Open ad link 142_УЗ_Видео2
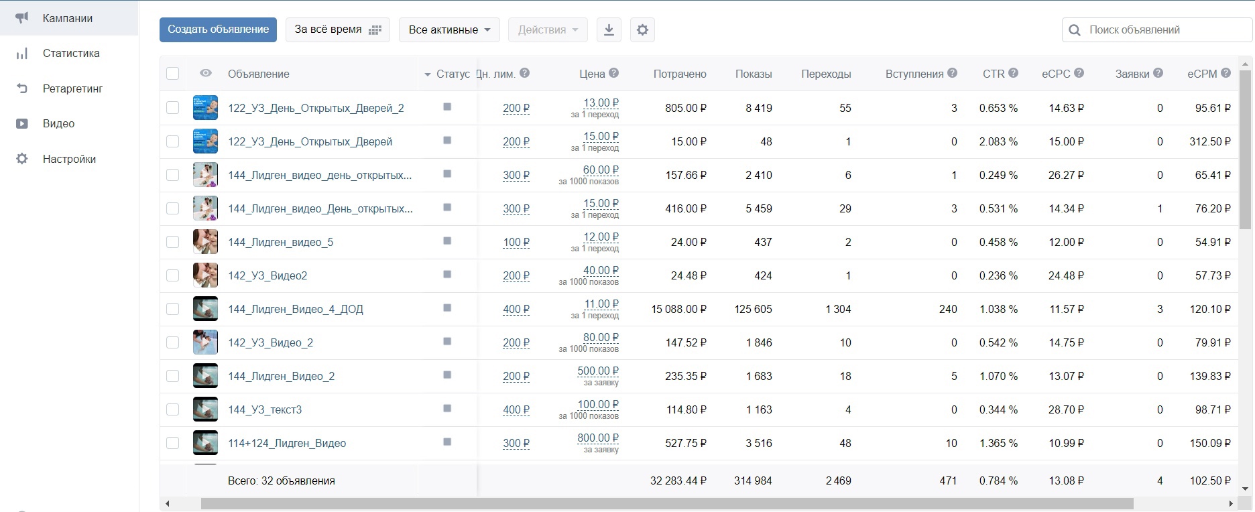The image size is (1255, 512). click(267, 275)
